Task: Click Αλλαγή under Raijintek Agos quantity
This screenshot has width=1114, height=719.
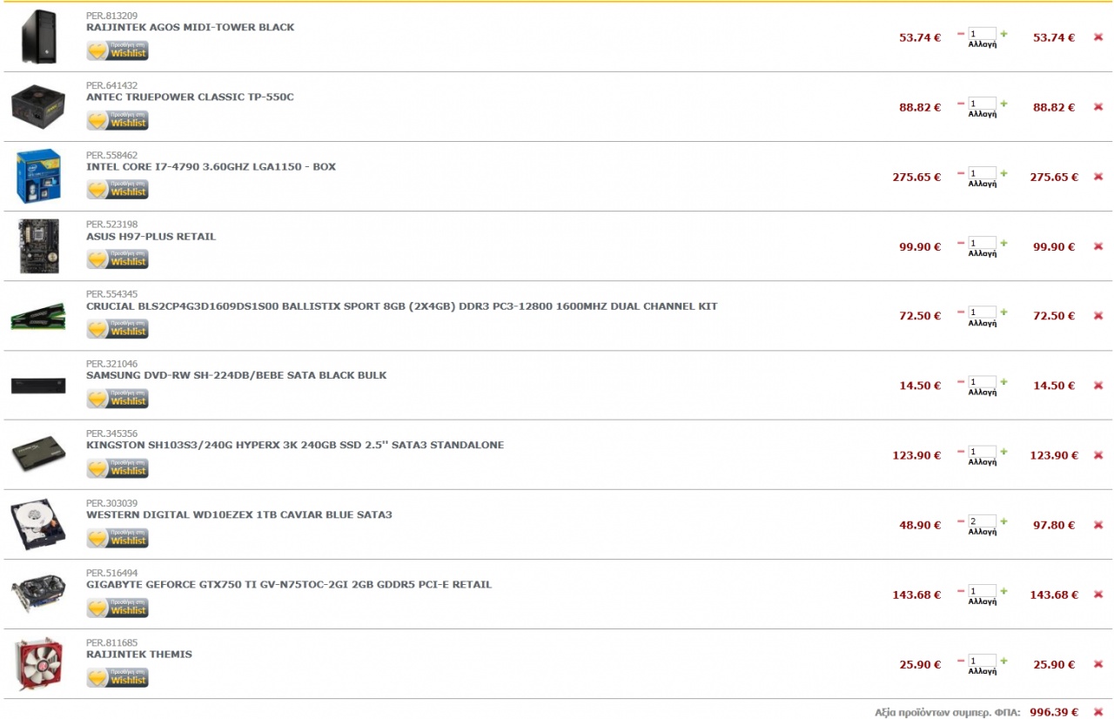Action: coord(983,44)
